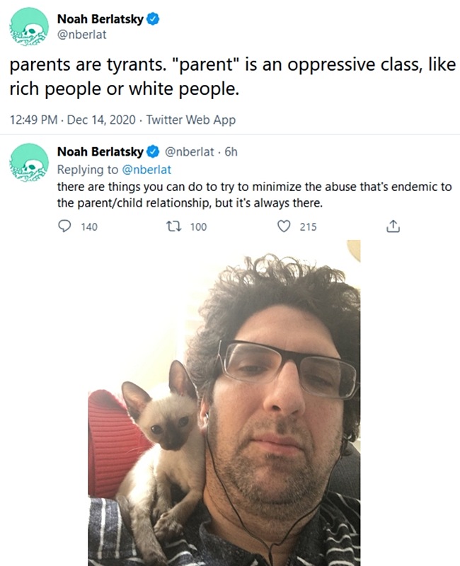Click the retweet arrows icon
Viewport: 460px width, 566px height.
click(x=174, y=226)
